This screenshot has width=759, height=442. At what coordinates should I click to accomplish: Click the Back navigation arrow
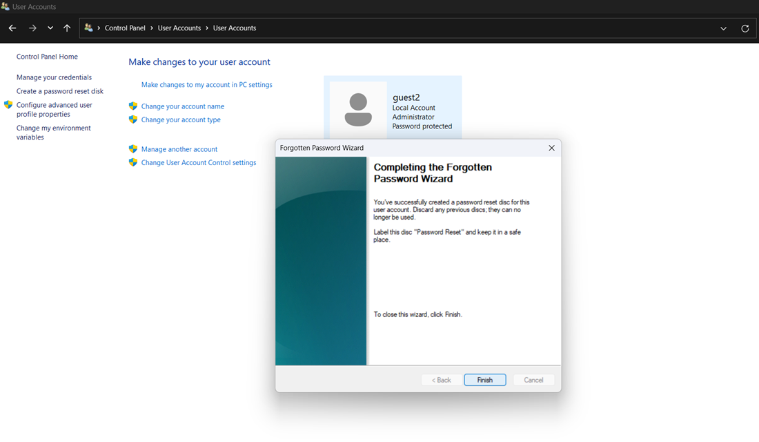click(x=12, y=28)
